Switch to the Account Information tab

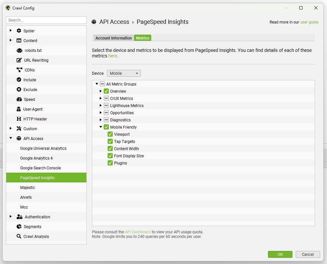(x=113, y=38)
